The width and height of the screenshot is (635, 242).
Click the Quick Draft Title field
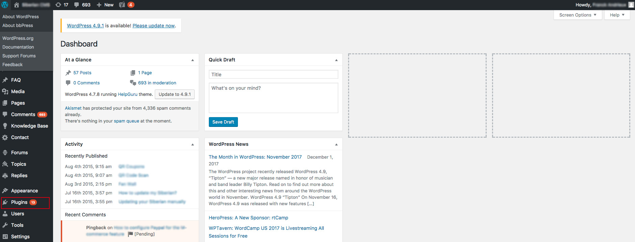tap(273, 75)
